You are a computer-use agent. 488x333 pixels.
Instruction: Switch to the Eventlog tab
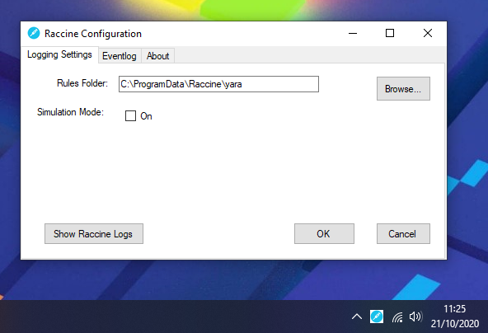tap(120, 56)
